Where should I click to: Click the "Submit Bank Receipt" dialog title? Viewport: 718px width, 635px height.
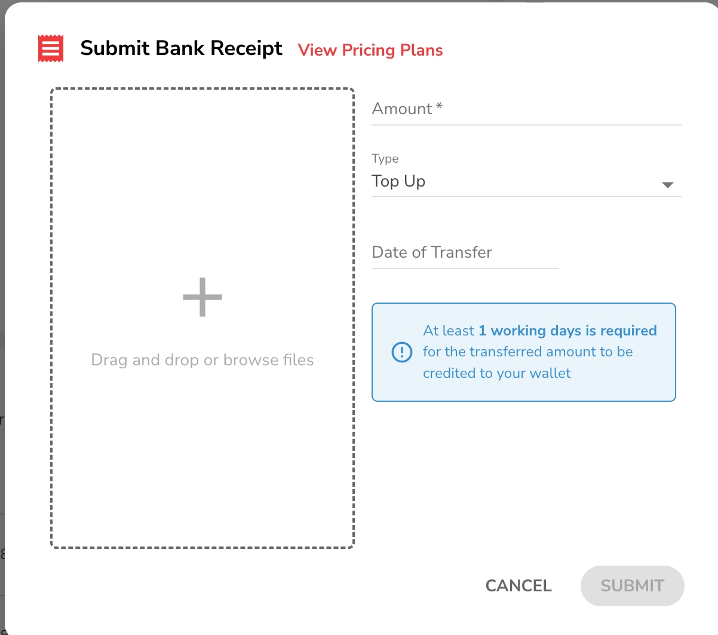(x=181, y=48)
